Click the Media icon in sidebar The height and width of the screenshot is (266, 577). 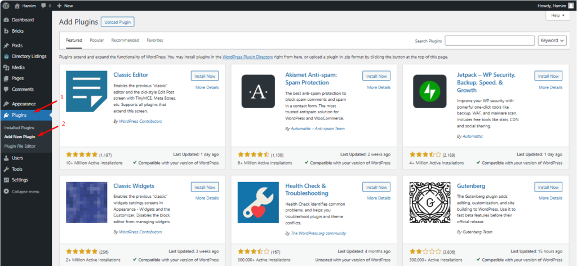coord(6,68)
